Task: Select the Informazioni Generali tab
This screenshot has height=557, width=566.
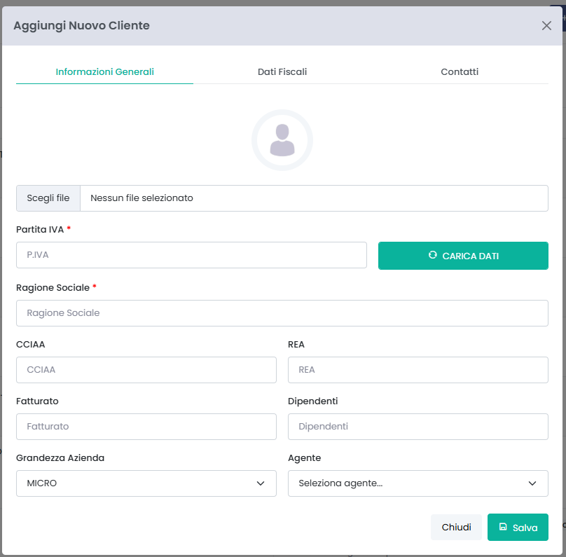Action: tap(105, 71)
